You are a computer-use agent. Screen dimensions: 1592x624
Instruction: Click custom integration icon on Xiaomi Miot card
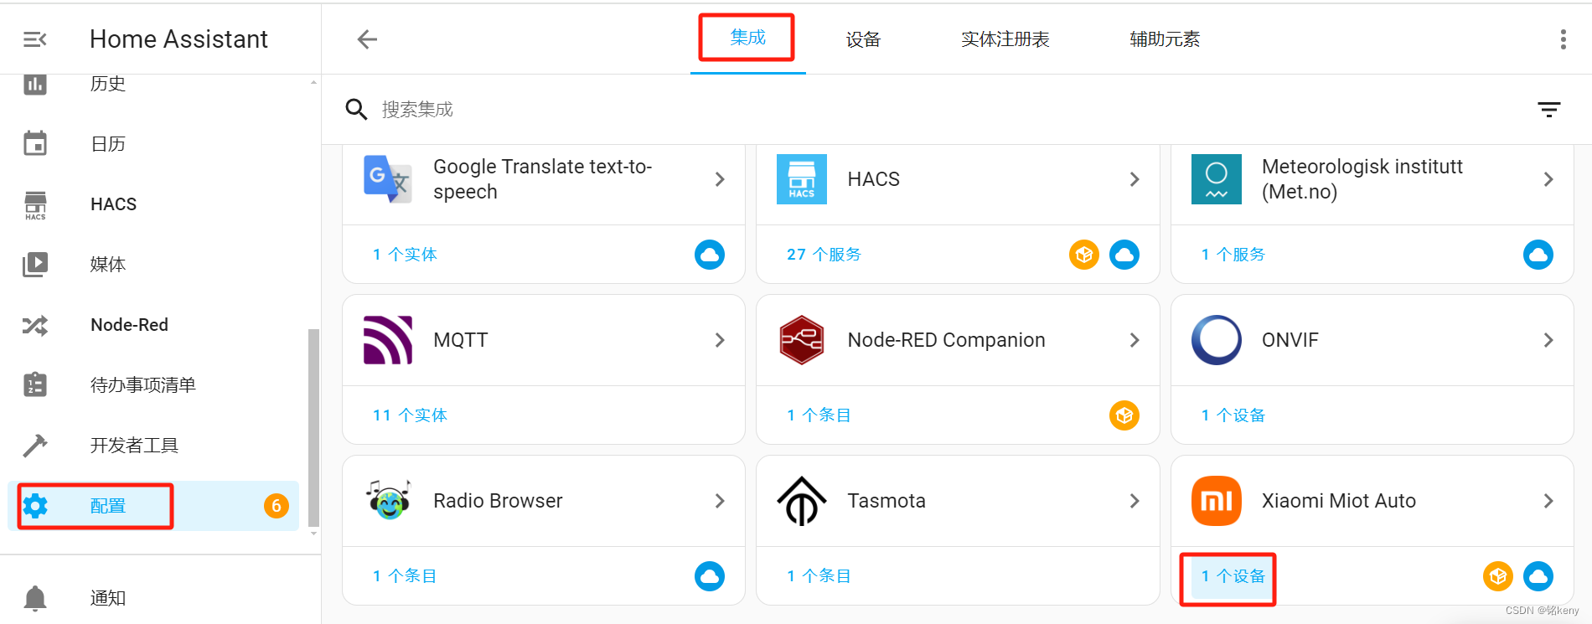coord(1498,576)
